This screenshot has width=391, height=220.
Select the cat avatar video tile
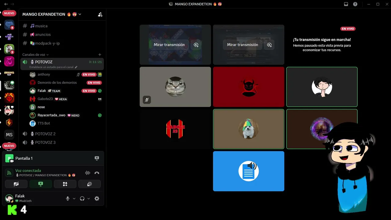175,87
